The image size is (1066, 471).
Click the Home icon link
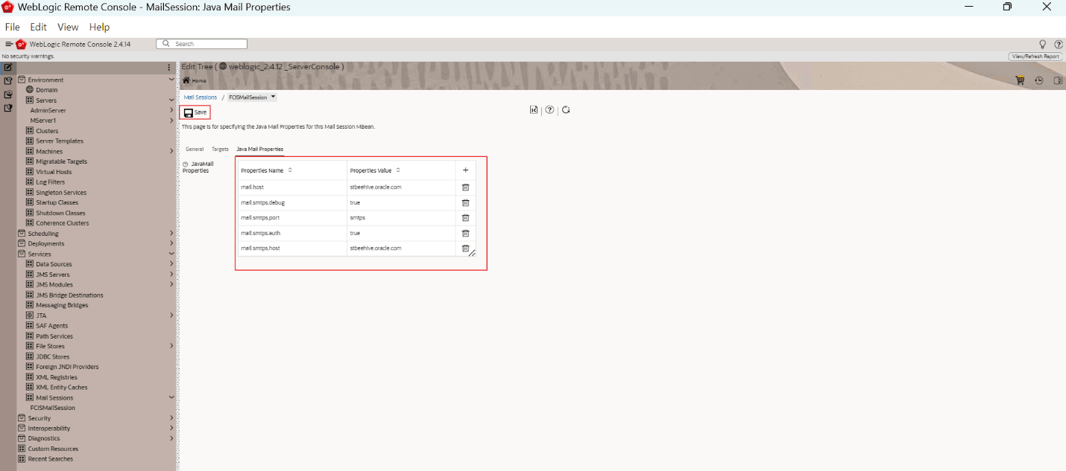pos(195,80)
